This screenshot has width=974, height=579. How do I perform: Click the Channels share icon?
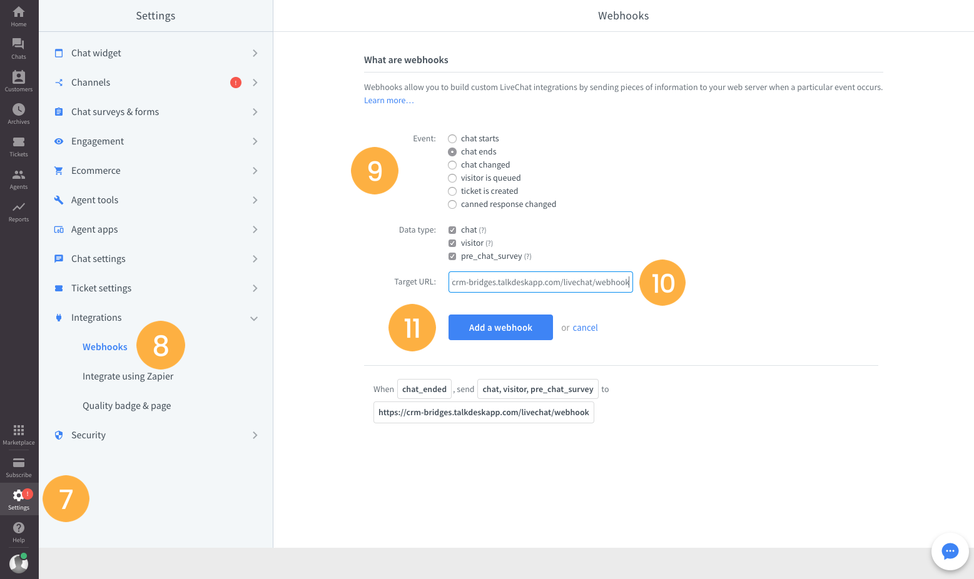click(x=59, y=83)
